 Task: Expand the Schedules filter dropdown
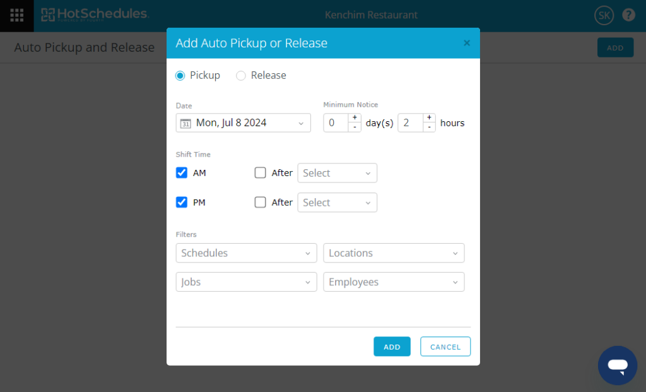pos(246,253)
